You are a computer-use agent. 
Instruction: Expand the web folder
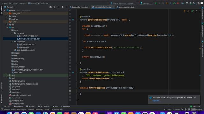click(x=7, y=78)
